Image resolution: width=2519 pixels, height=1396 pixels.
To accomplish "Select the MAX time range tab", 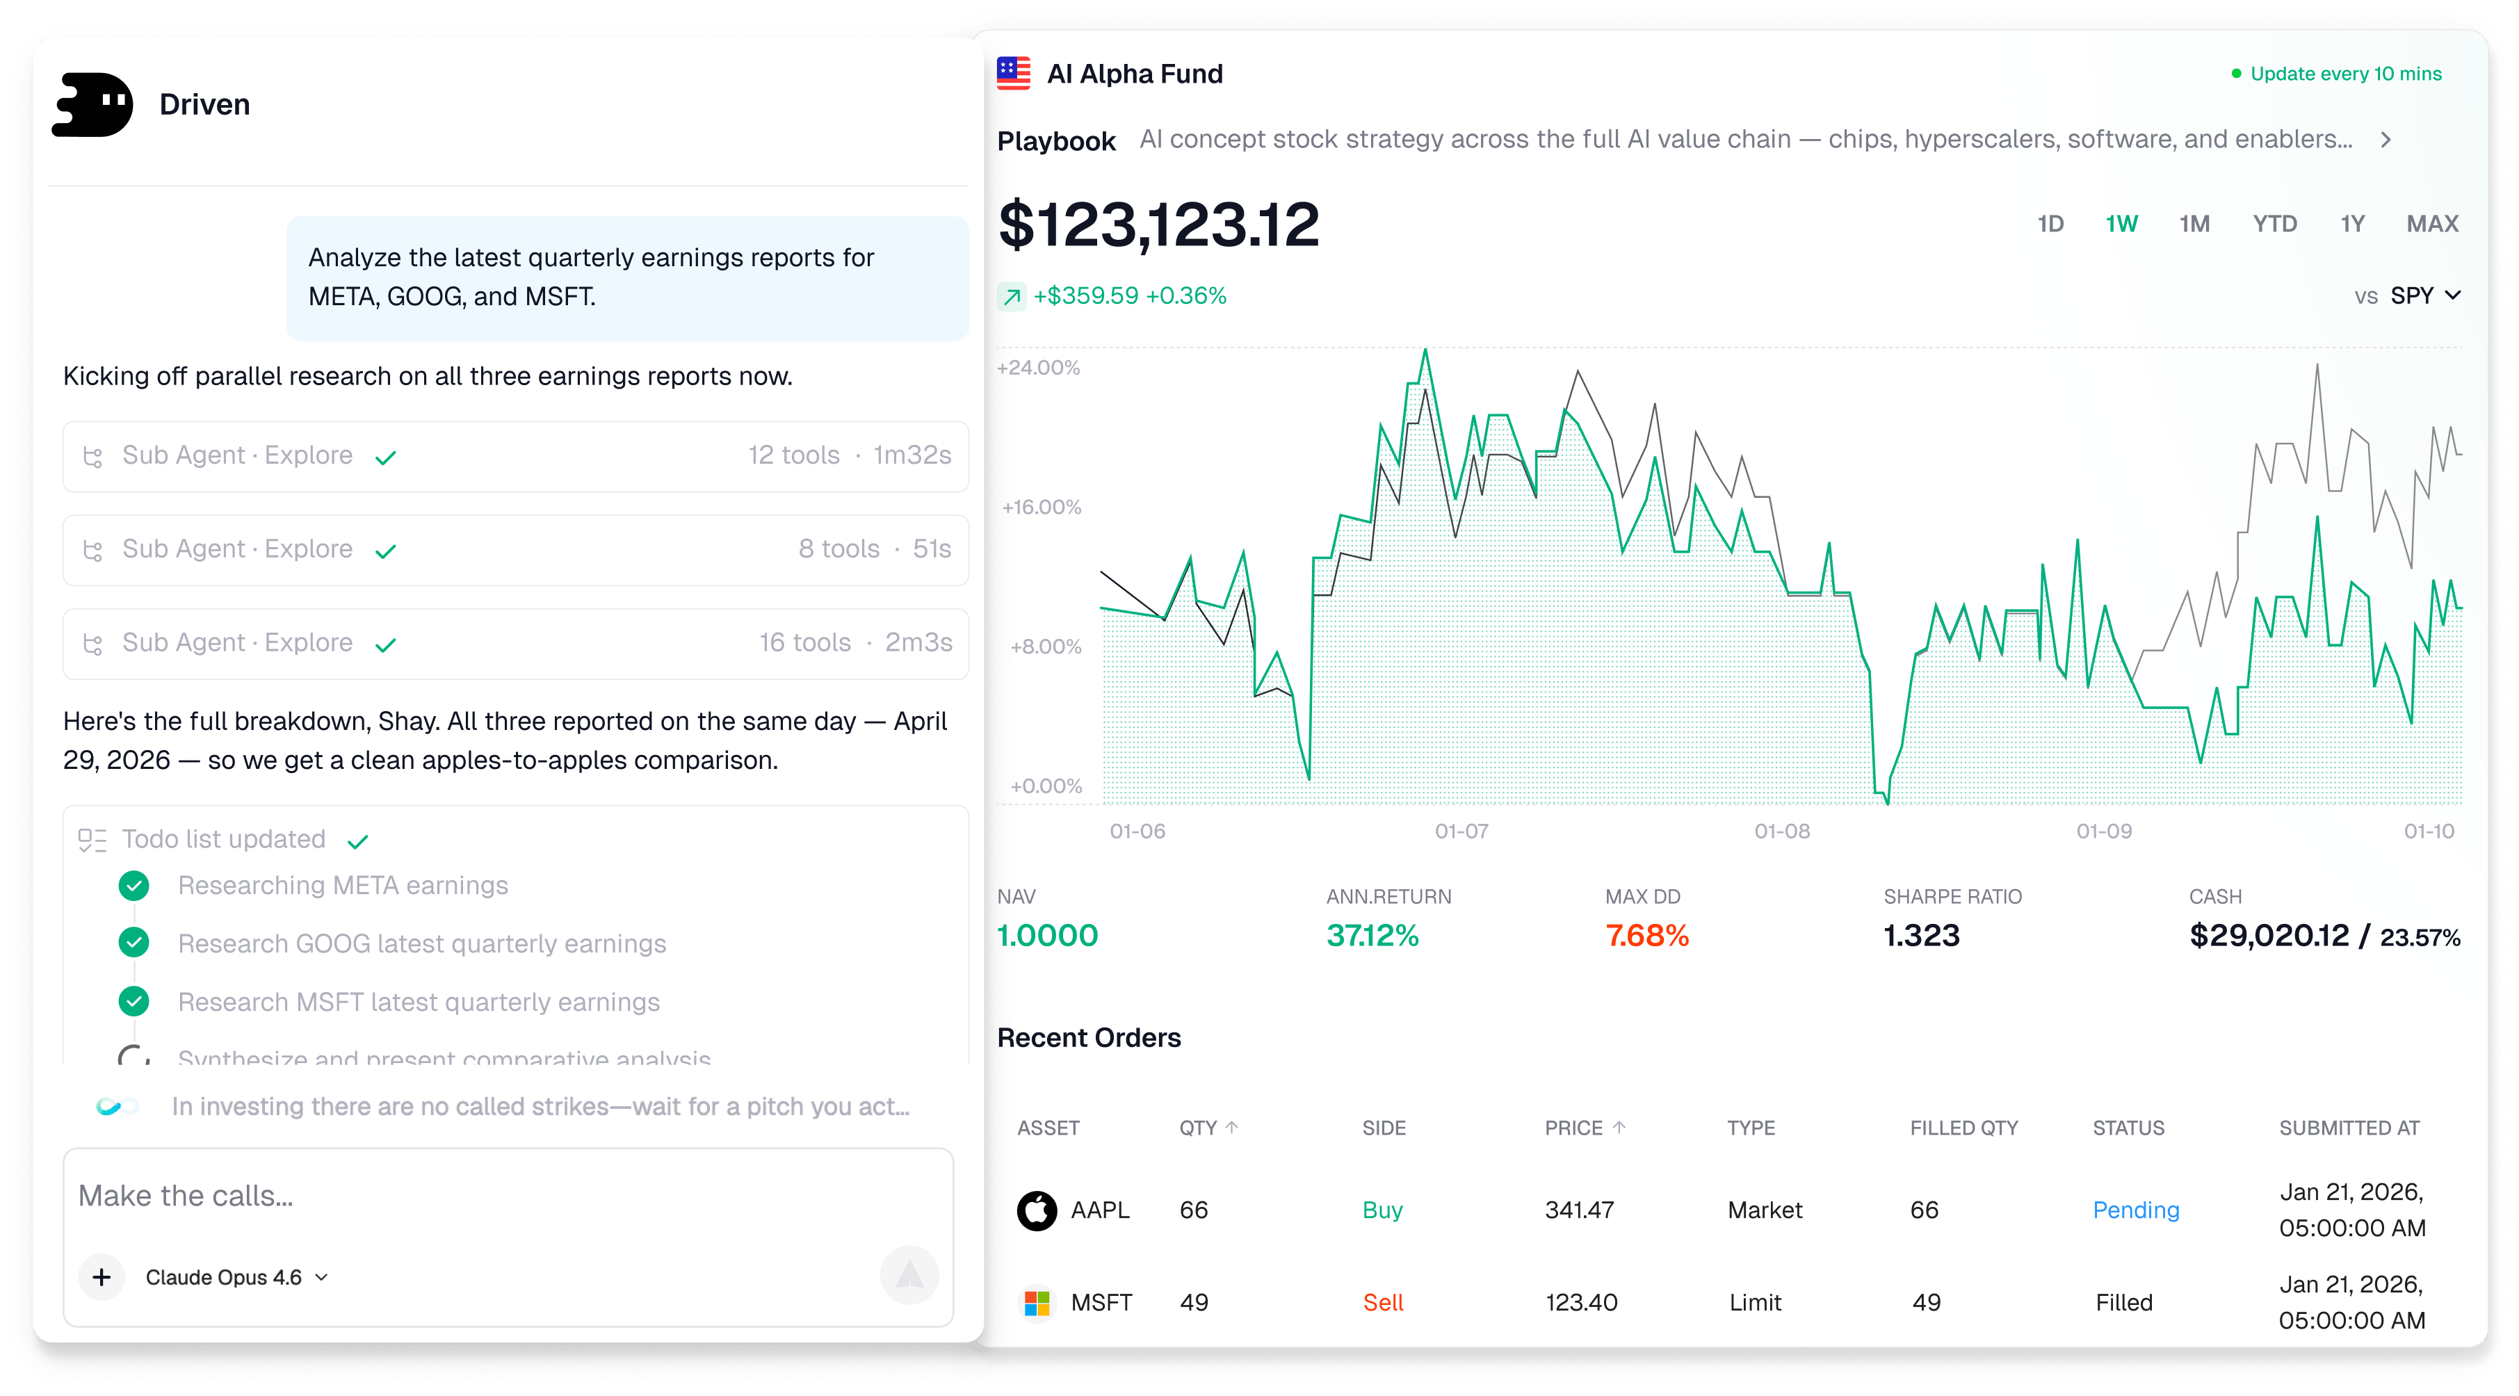I will pos(2432,224).
